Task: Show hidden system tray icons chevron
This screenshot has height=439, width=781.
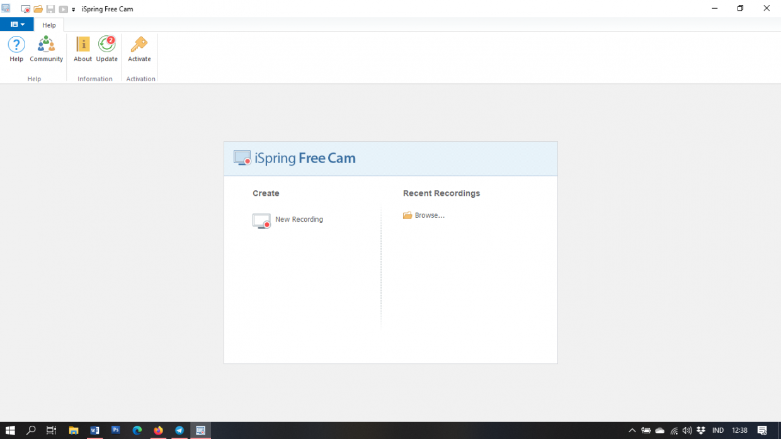Action: coord(632,431)
